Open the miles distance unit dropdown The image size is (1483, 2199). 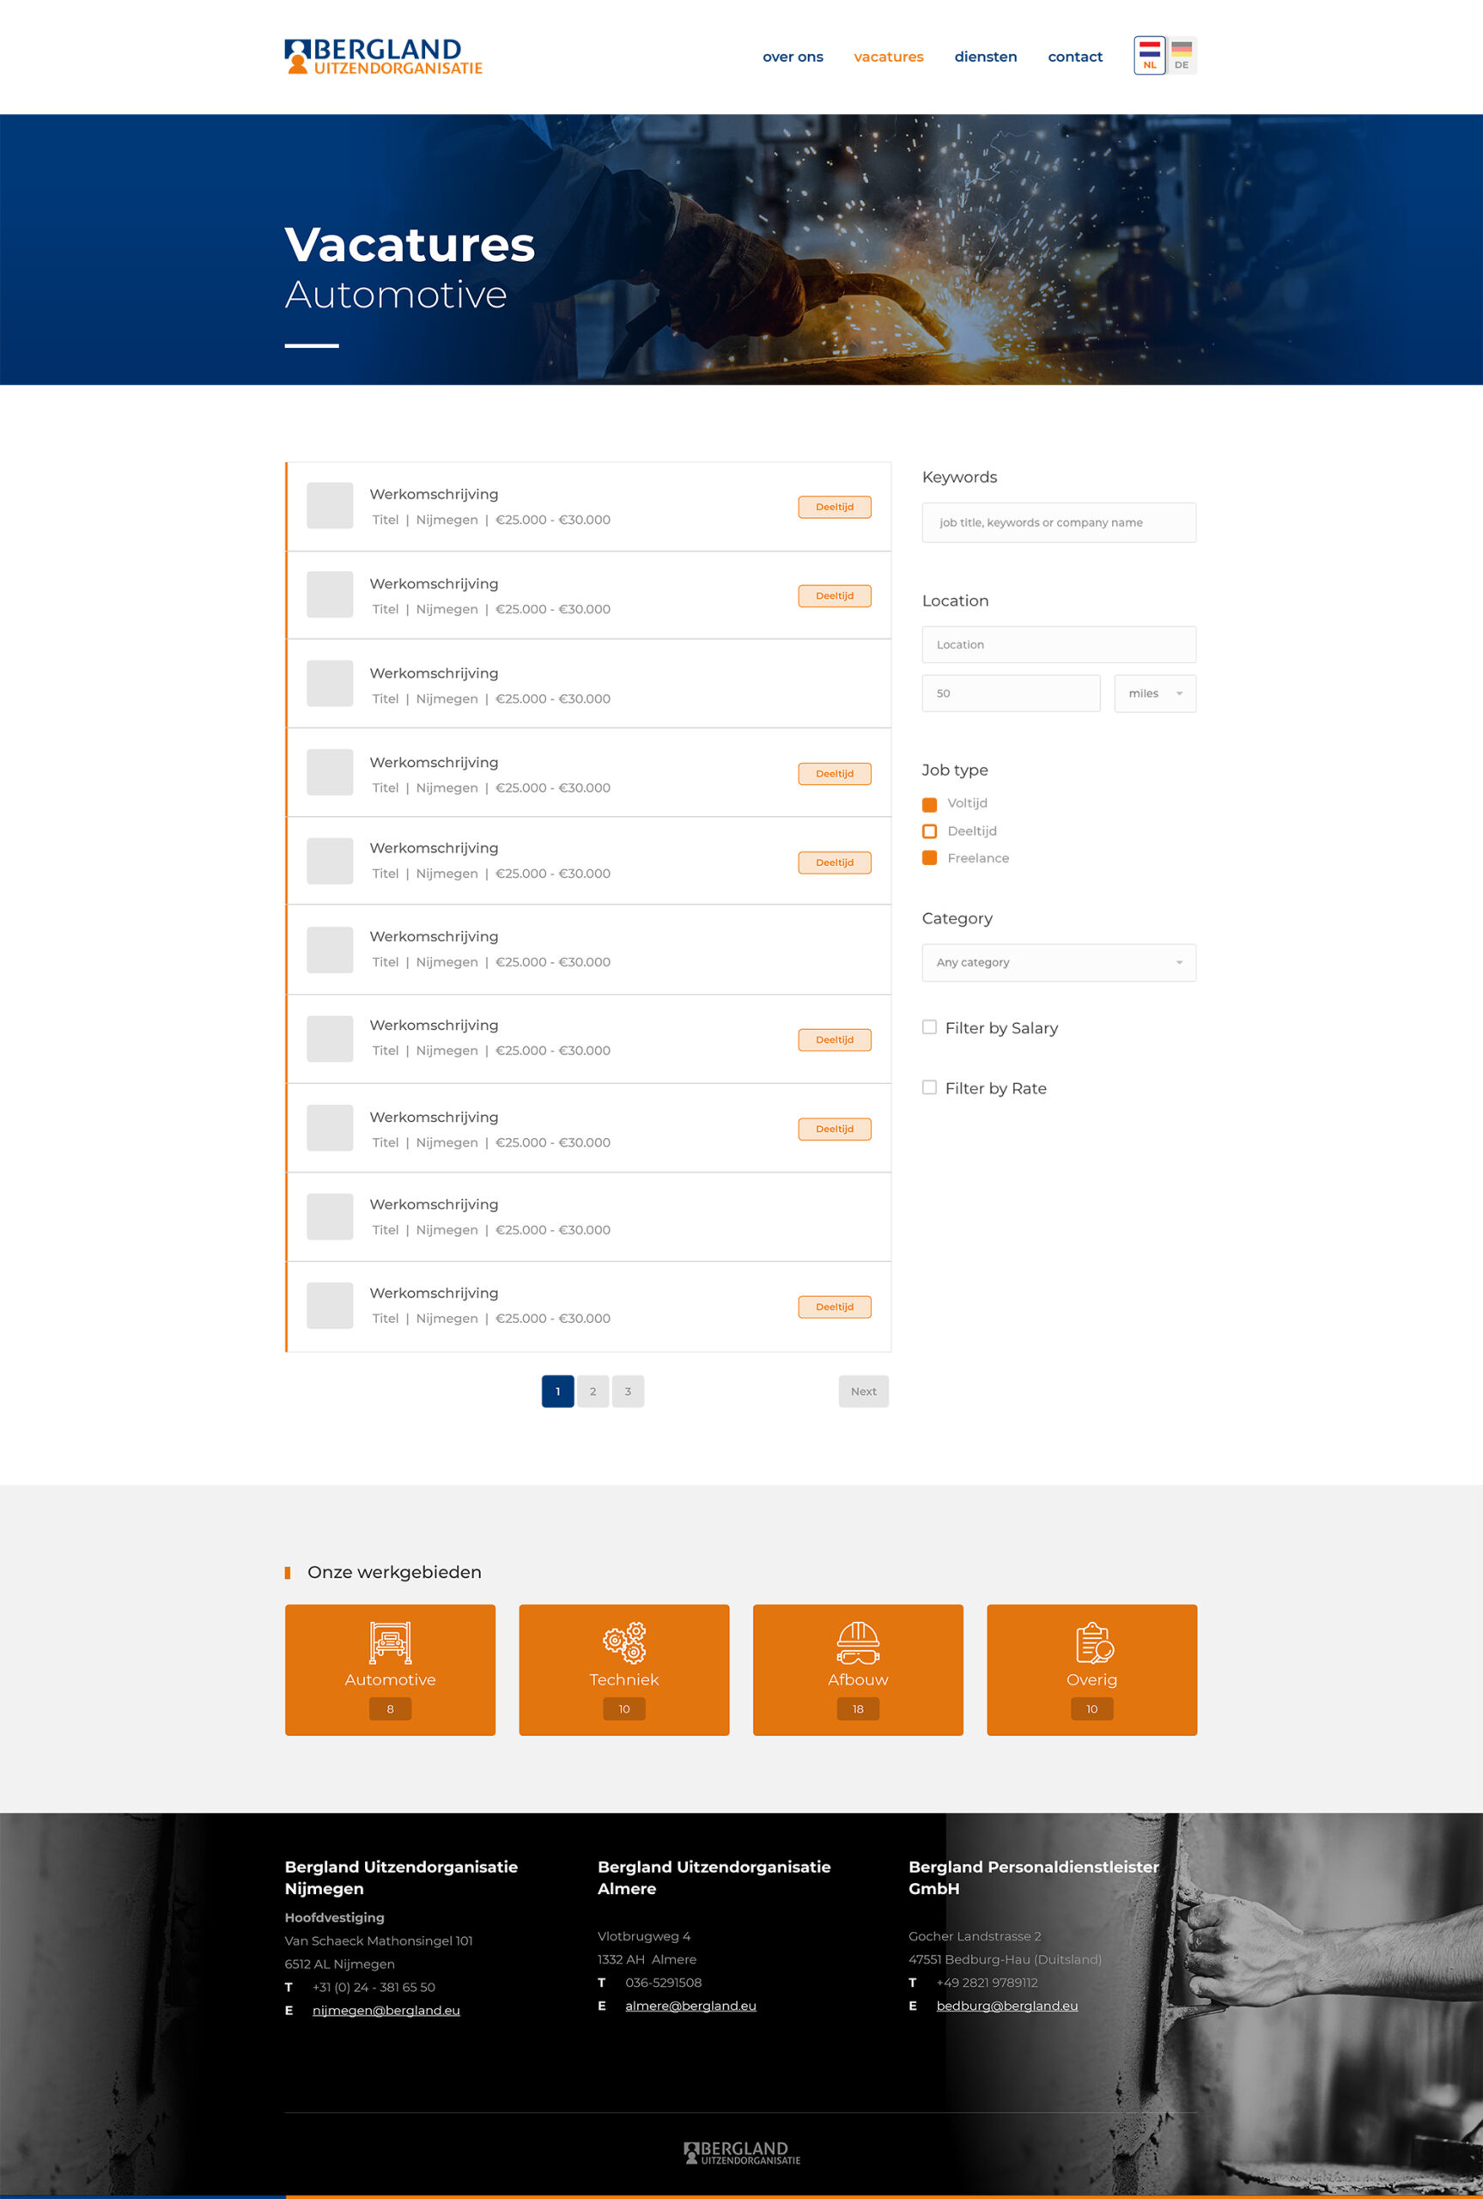[x=1154, y=693]
